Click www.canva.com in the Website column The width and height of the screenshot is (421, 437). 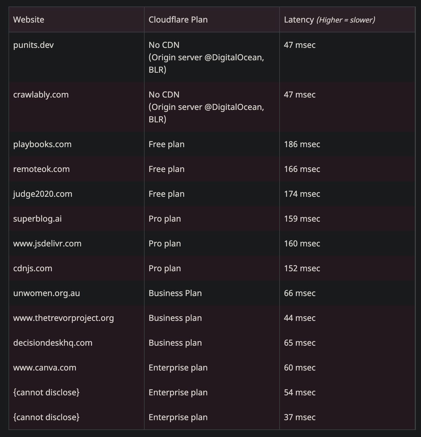coord(45,368)
